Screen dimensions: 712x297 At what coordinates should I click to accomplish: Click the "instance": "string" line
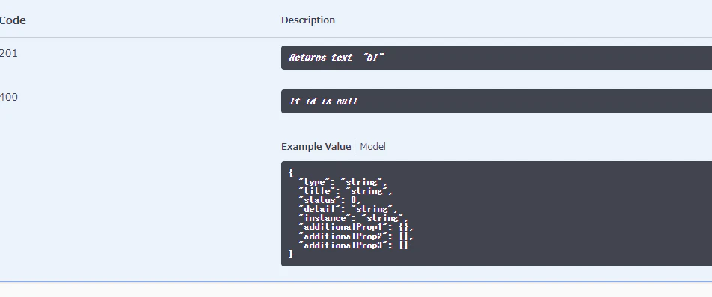(x=353, y=218)
